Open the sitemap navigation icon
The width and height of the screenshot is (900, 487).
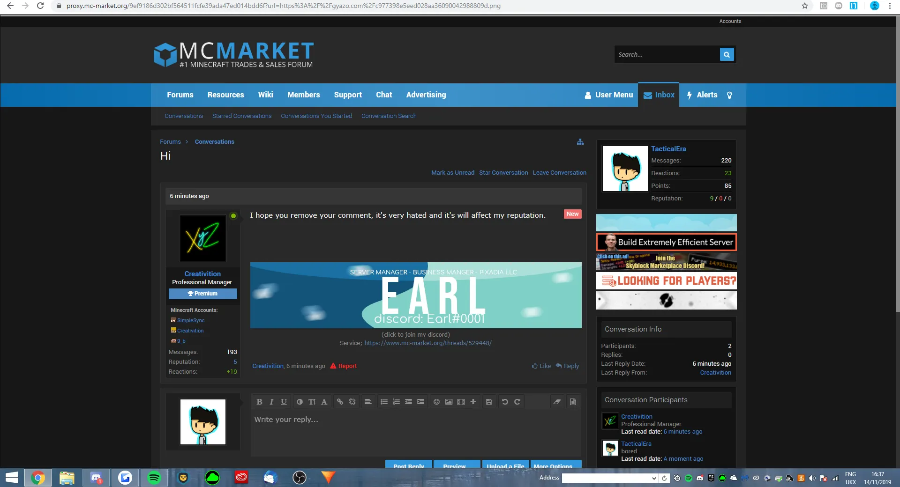[x=580, y=142]
